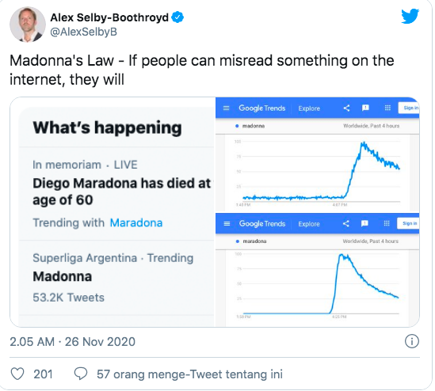Open apps grid in bottom Google Trends bar
Viewport: 435px width, 391px height.
coord(387,223)
